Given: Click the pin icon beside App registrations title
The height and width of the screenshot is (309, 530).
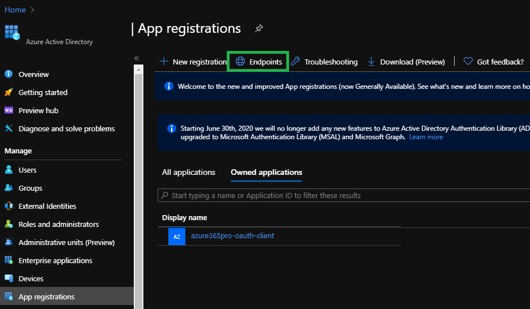Looking at the screenshot, I should coord(259,28).
